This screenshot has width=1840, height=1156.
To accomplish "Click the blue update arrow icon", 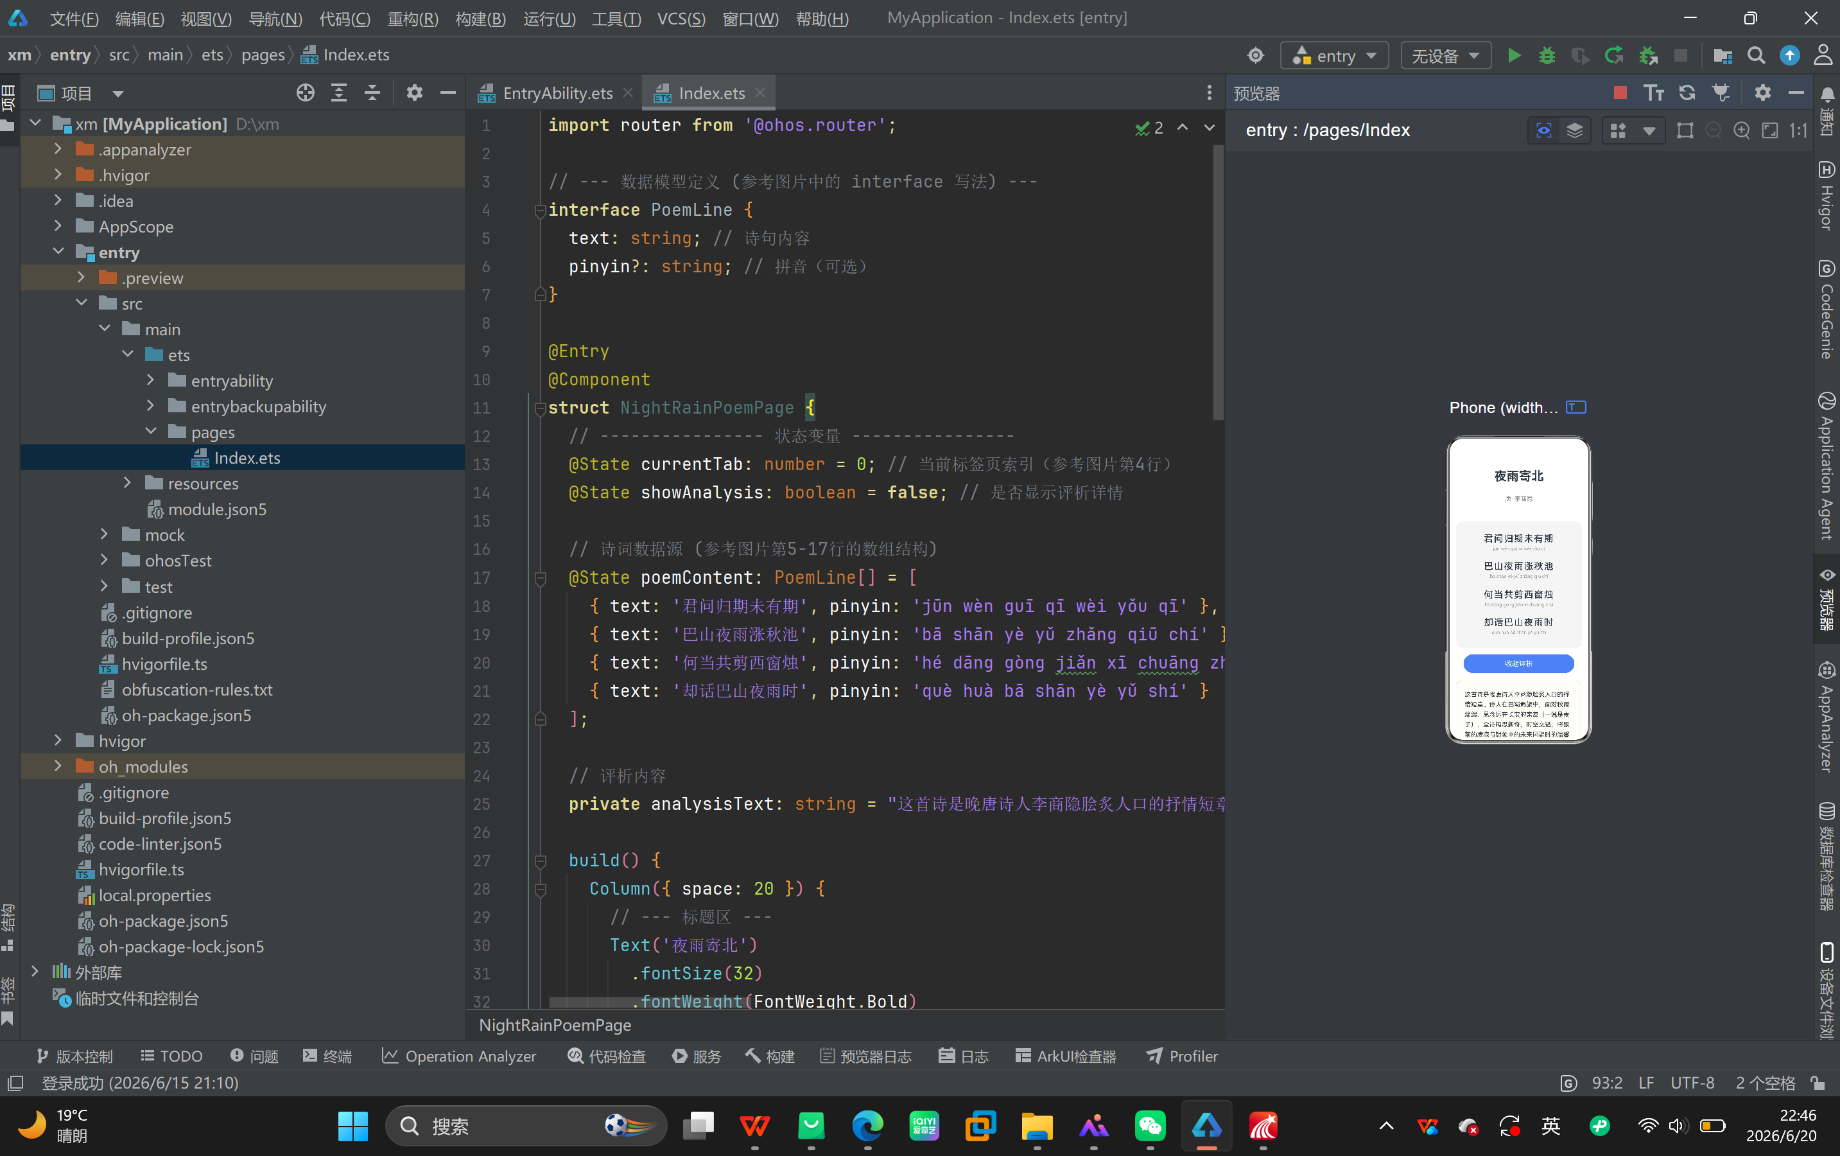I will [1789, 55].
